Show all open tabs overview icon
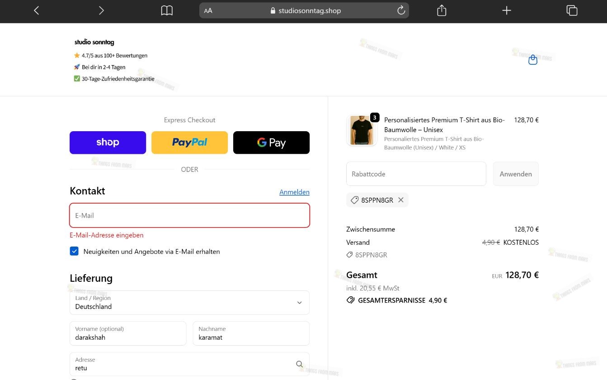 pyautogui.click(x=572, y=10)
